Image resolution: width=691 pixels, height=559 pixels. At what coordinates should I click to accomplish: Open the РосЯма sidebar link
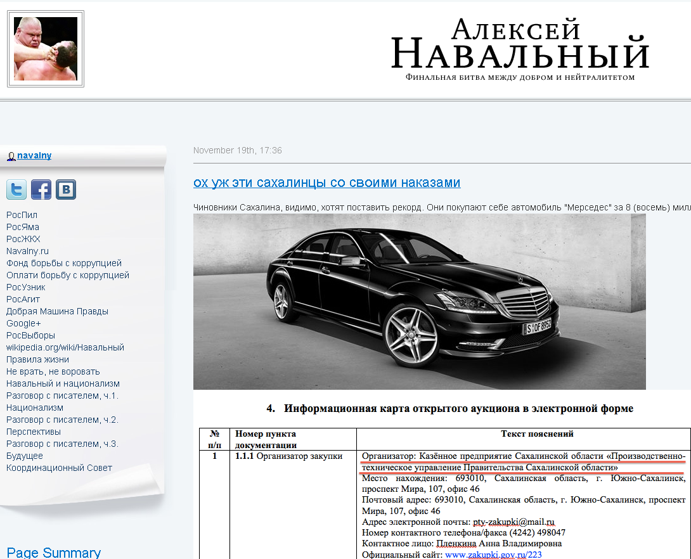click(22, 227)
